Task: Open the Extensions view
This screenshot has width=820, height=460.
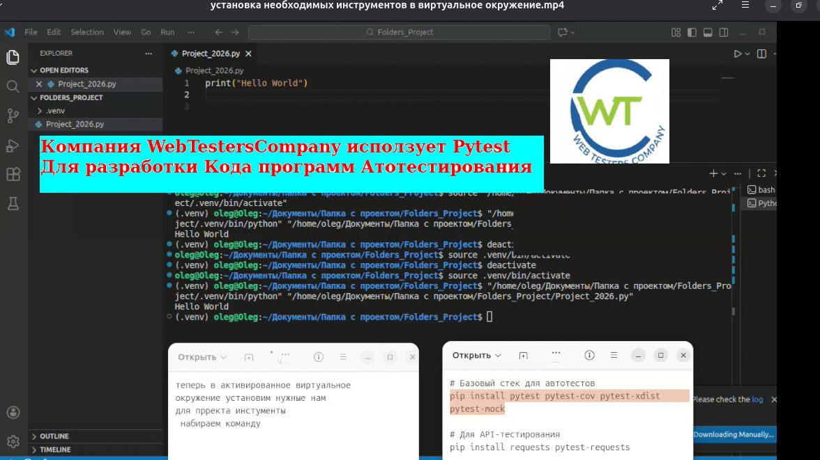Action: pyautogui.click(x=13, y=175)
